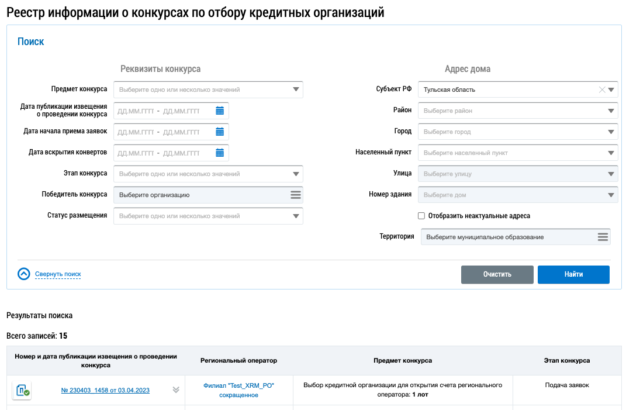Open the Этап конкурса dropdown
Viewport: 626px width, 410px height.
pyautogui.click(x=295, y=174)
